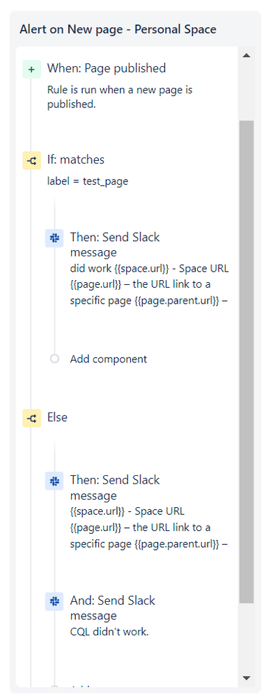Click the vertical scrollbar thumb
This screenshot has width=264, height=696.
tap(247, 362)
